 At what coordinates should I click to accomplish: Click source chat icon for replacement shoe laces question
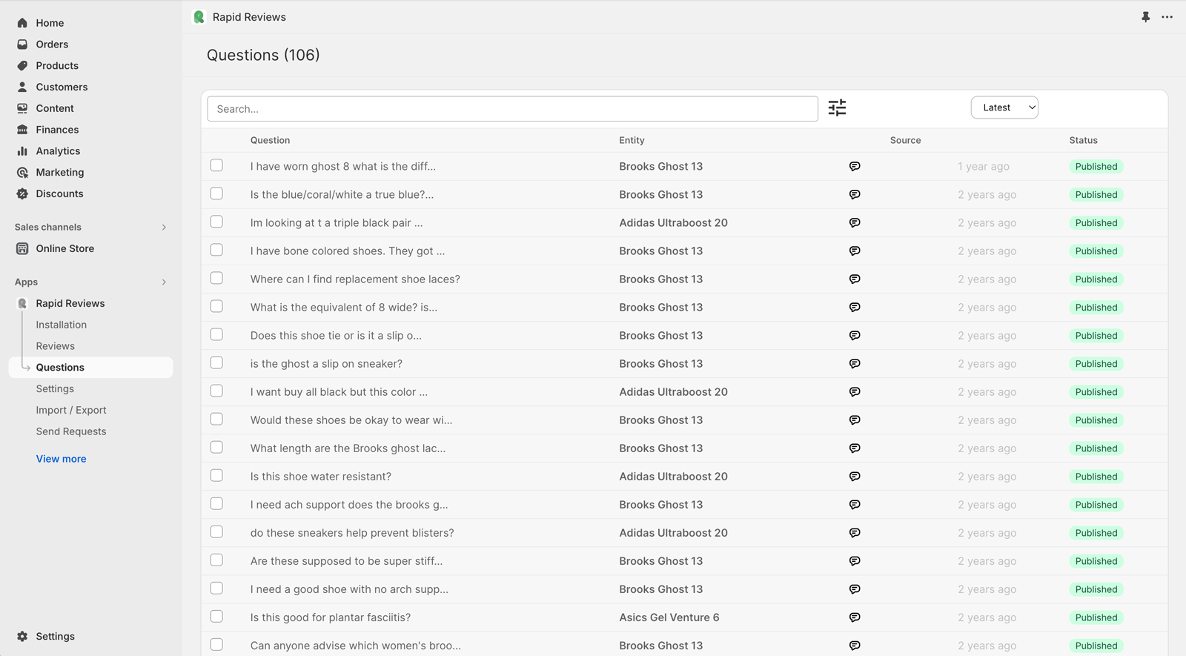[855, 279]
